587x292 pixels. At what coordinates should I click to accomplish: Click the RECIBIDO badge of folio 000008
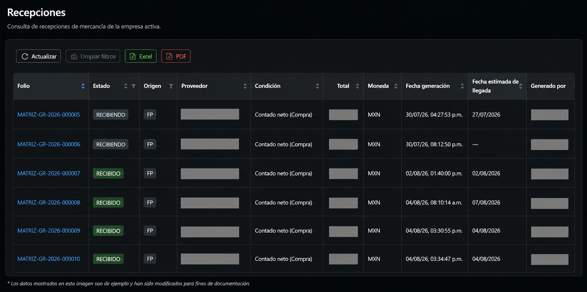tap(108, 202)
